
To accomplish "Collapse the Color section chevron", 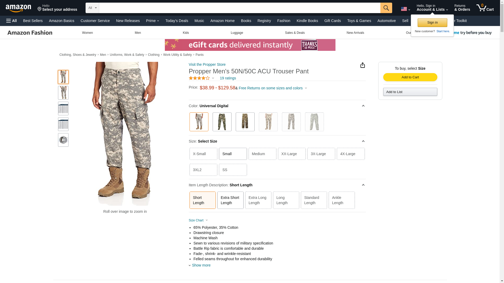I will 363,106.
